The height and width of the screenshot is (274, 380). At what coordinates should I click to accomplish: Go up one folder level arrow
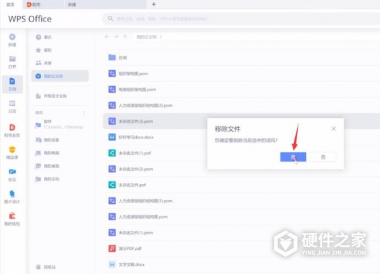(125, 37)
